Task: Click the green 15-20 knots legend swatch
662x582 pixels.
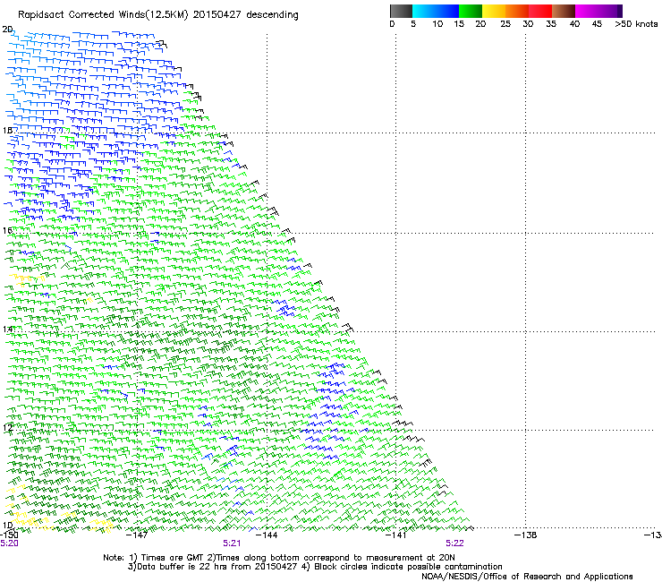Action: point(471,11)
